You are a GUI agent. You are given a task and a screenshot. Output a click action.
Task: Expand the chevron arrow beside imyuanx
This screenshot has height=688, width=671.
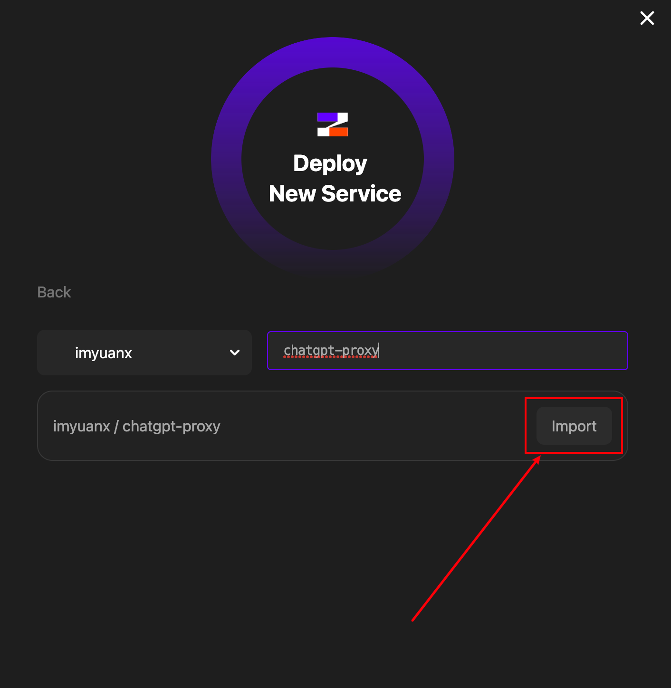(235, 353)
